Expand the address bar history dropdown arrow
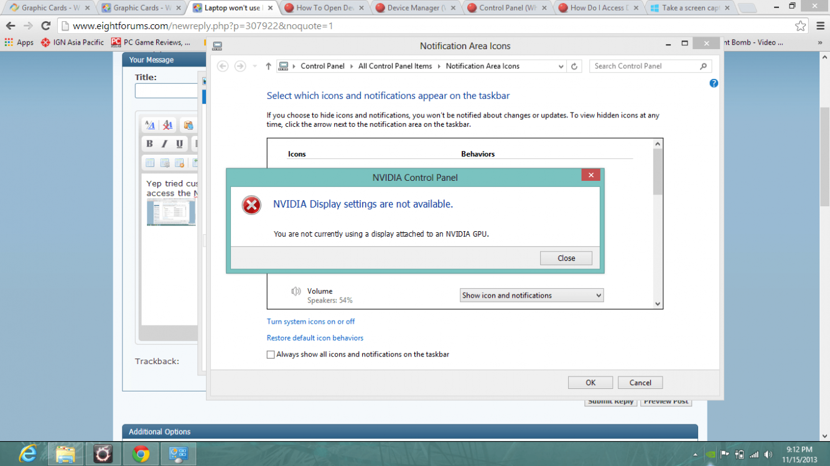 [561, 66]
